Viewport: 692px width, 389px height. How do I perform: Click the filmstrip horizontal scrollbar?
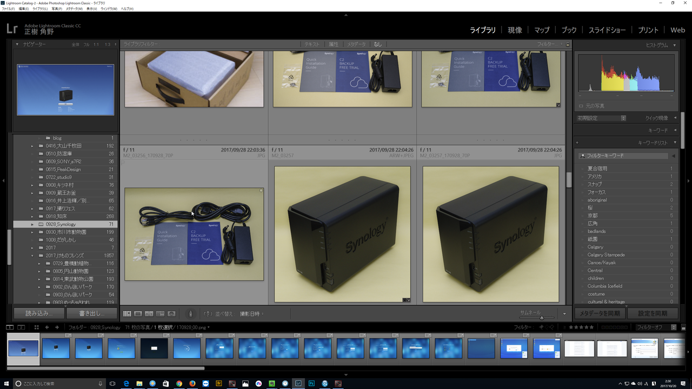point(106,368)
